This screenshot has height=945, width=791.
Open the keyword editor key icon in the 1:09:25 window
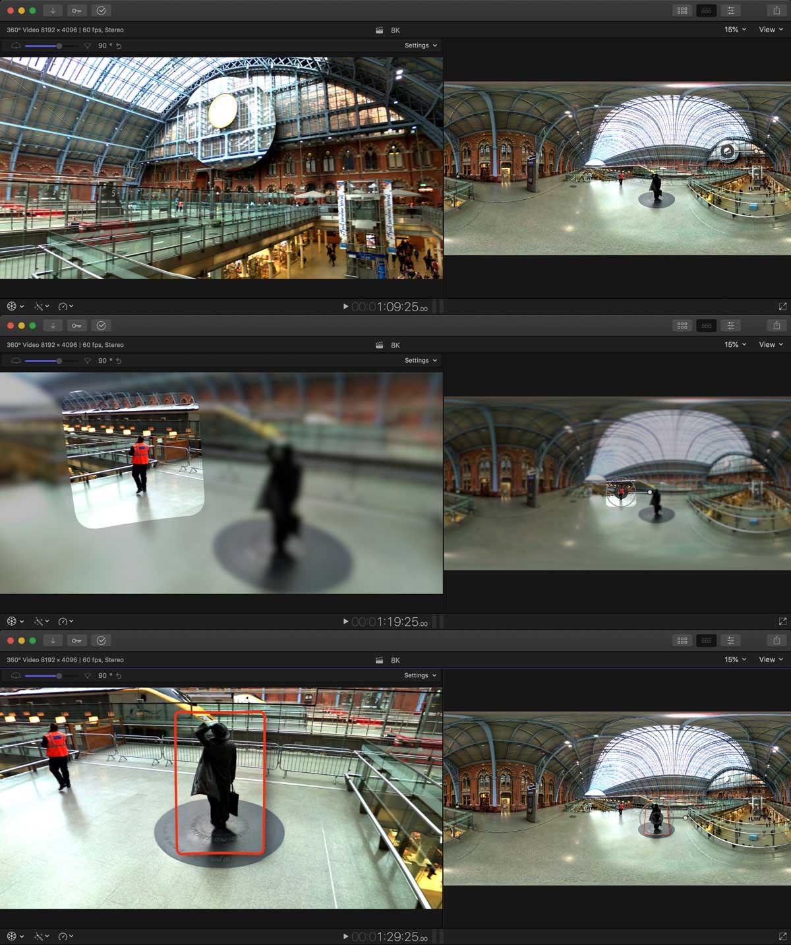[77, 11]
